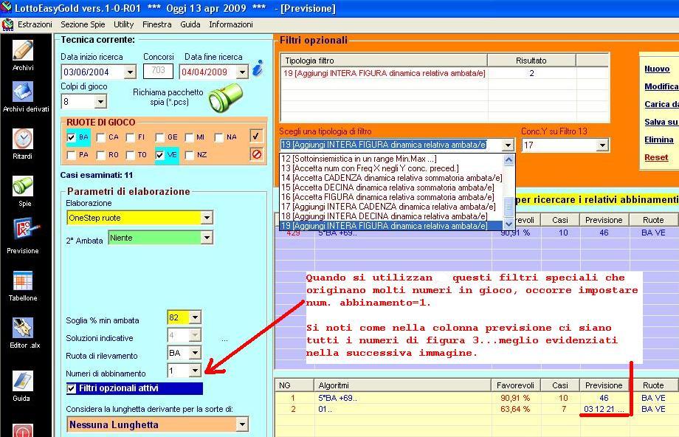This screenshot has width=679, height=437.
Task: Open Nessuna Lunghetta dropdown
Action: point(242,424)
